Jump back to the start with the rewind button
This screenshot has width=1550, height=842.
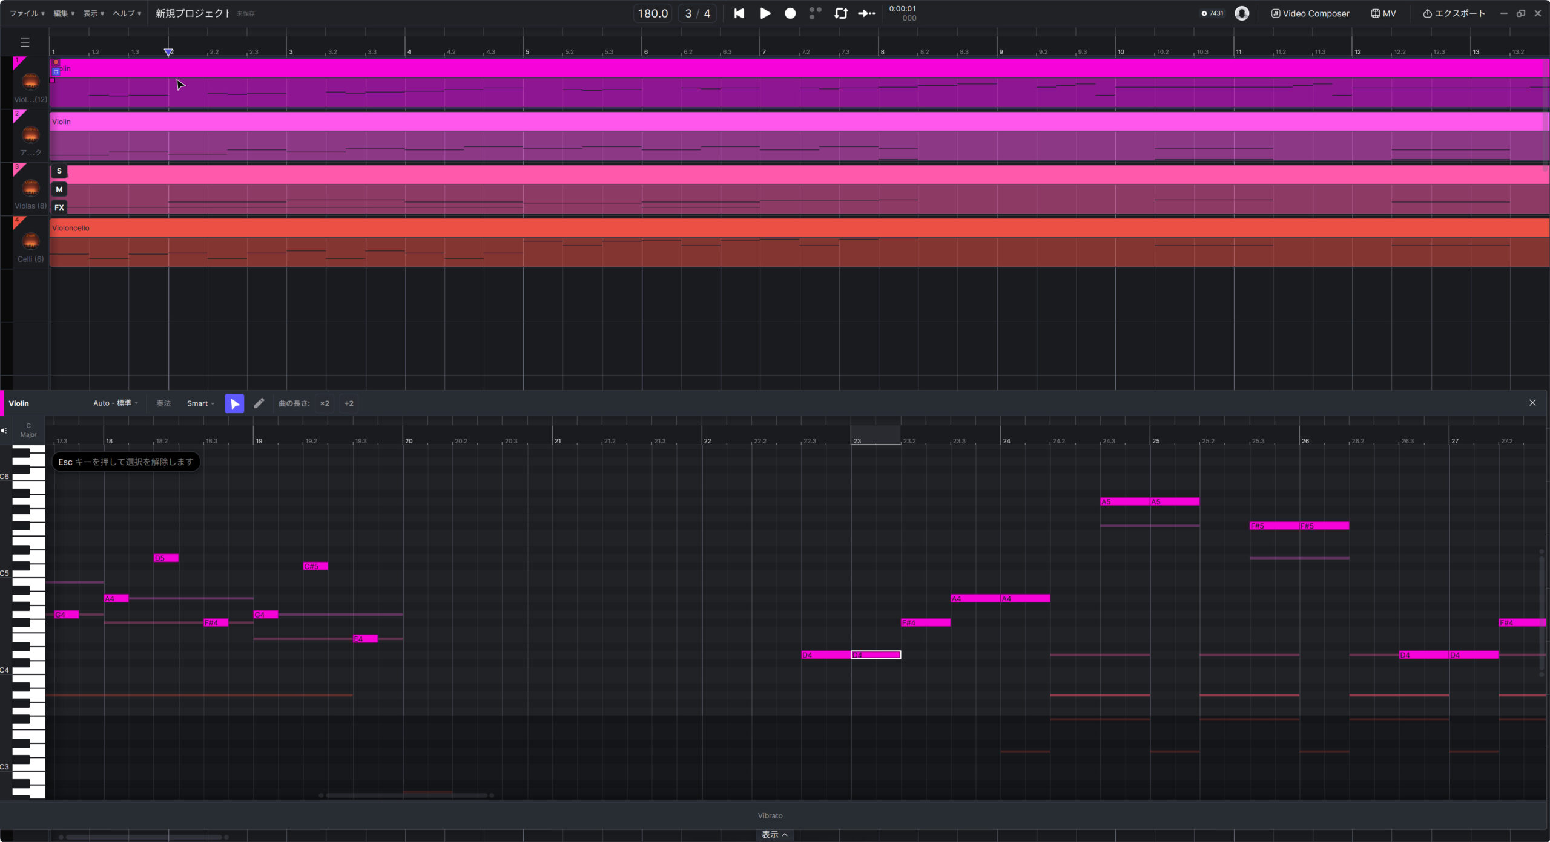pyautogui.click(x=739, y=13)
